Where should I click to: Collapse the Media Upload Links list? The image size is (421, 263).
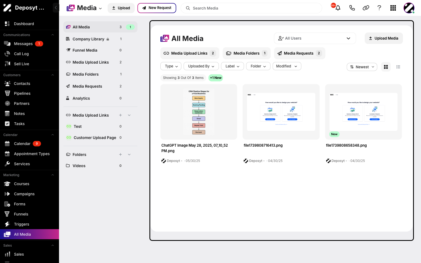(x=129, y=115)
